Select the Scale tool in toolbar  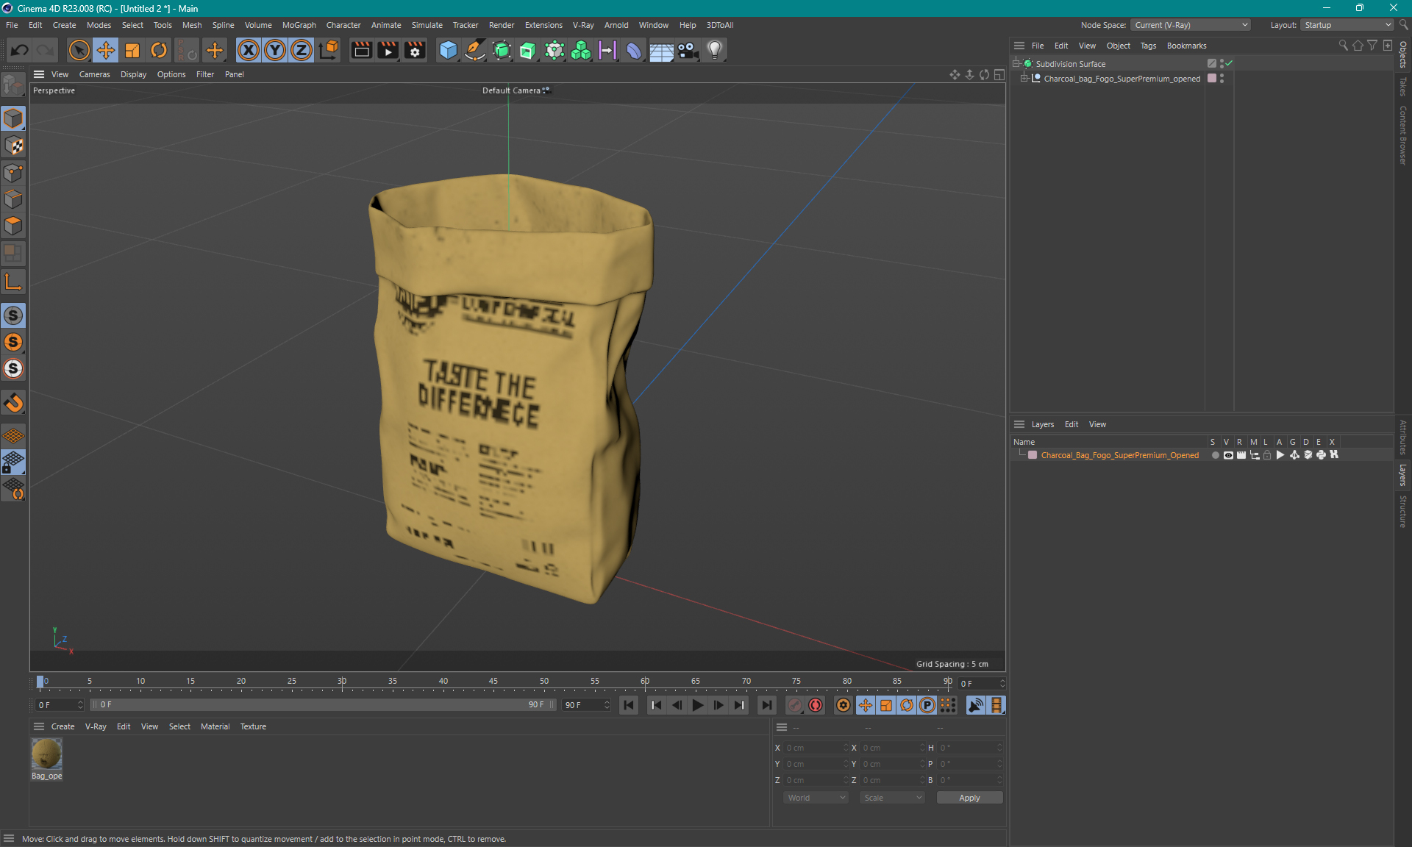click(132, 50)
